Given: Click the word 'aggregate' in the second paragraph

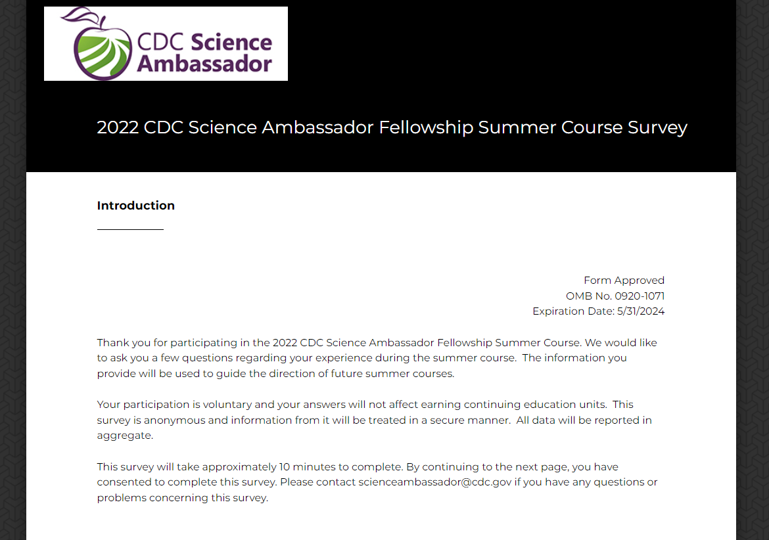Looking at the screenshot, I should [x=124, y=436].
